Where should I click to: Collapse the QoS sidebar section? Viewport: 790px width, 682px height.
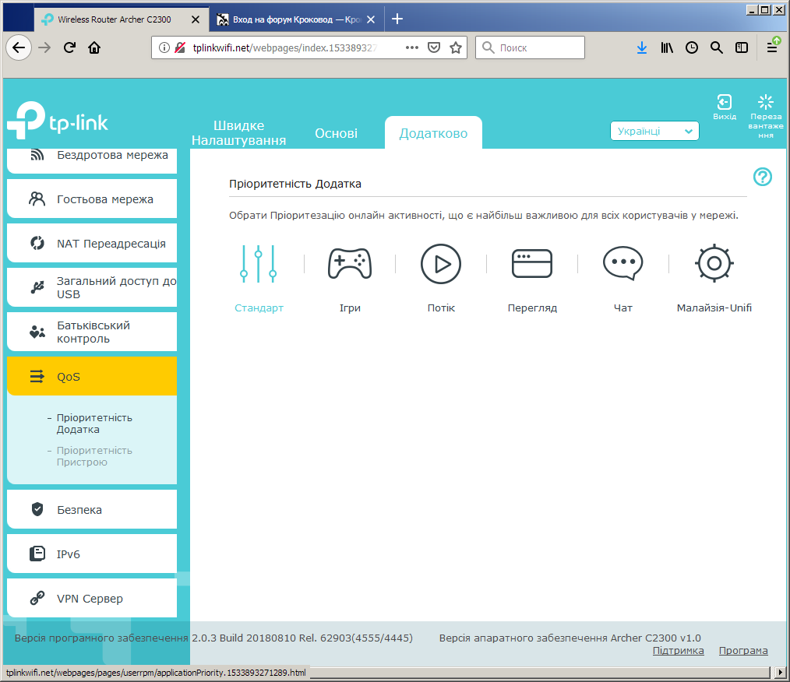tap(92, 377)
